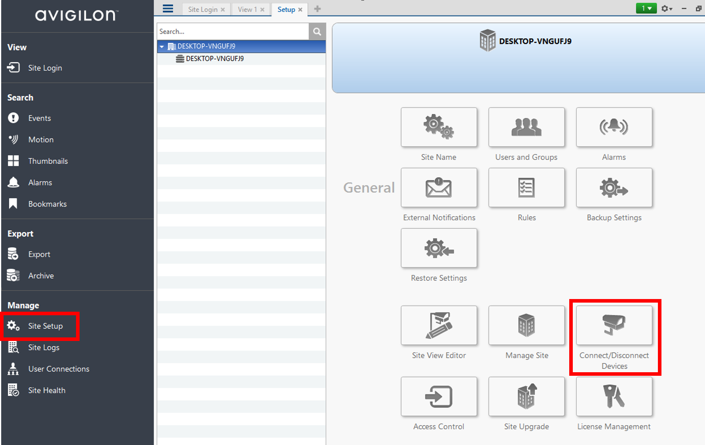705x445 pixels.
Task: Click the Site Health label
Action: 47,390
